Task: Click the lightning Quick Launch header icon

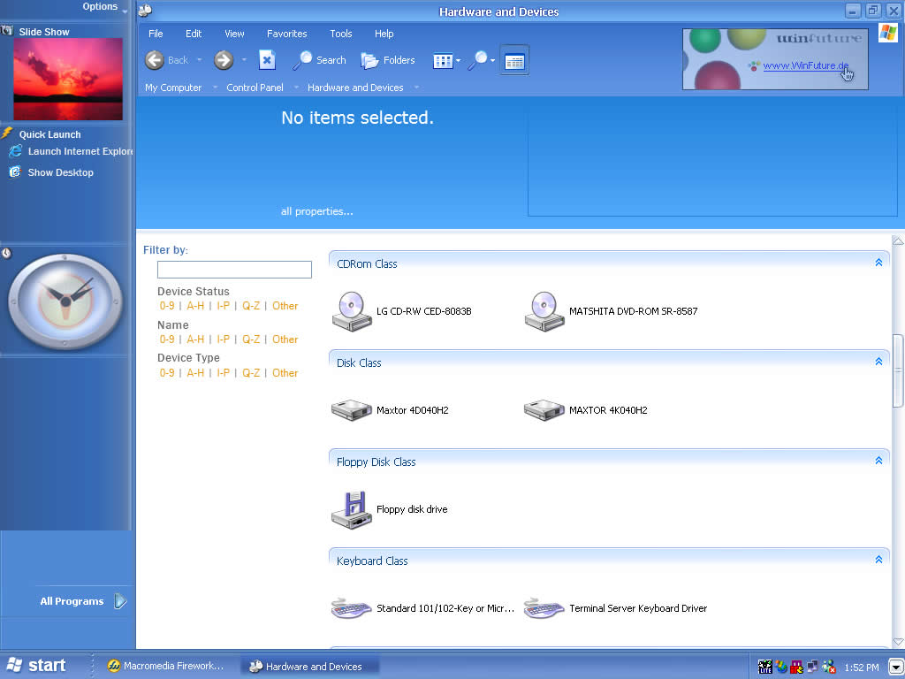Action: tap(7, 134)
